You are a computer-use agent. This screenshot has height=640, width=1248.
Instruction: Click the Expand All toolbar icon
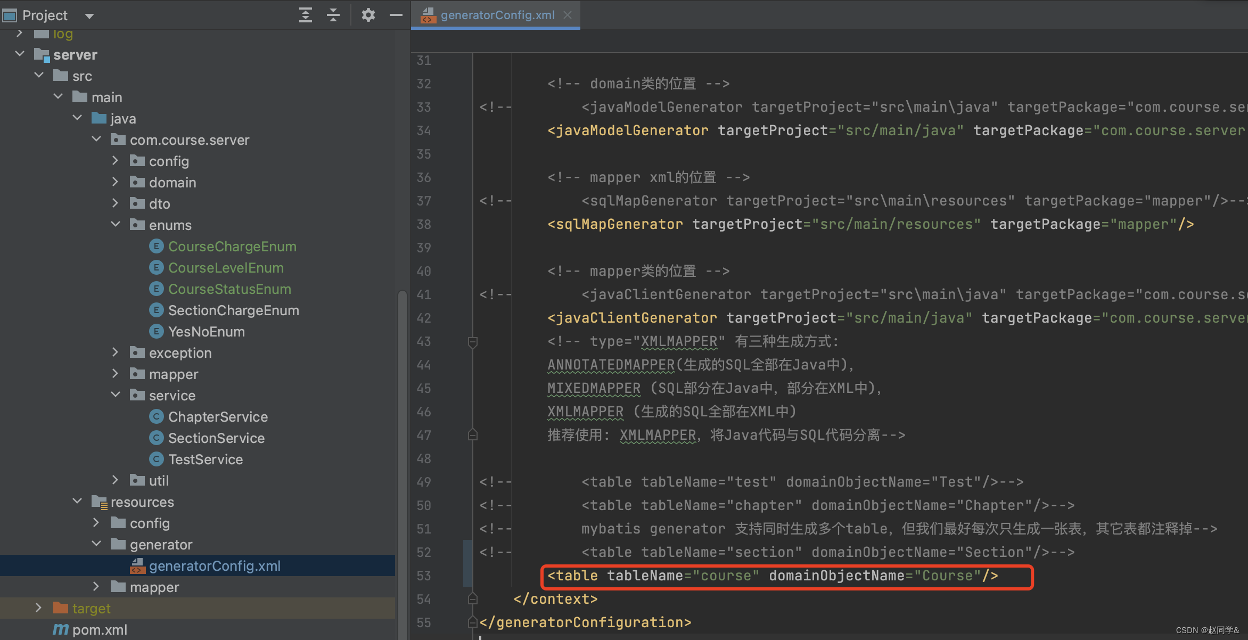coord(305,15)
